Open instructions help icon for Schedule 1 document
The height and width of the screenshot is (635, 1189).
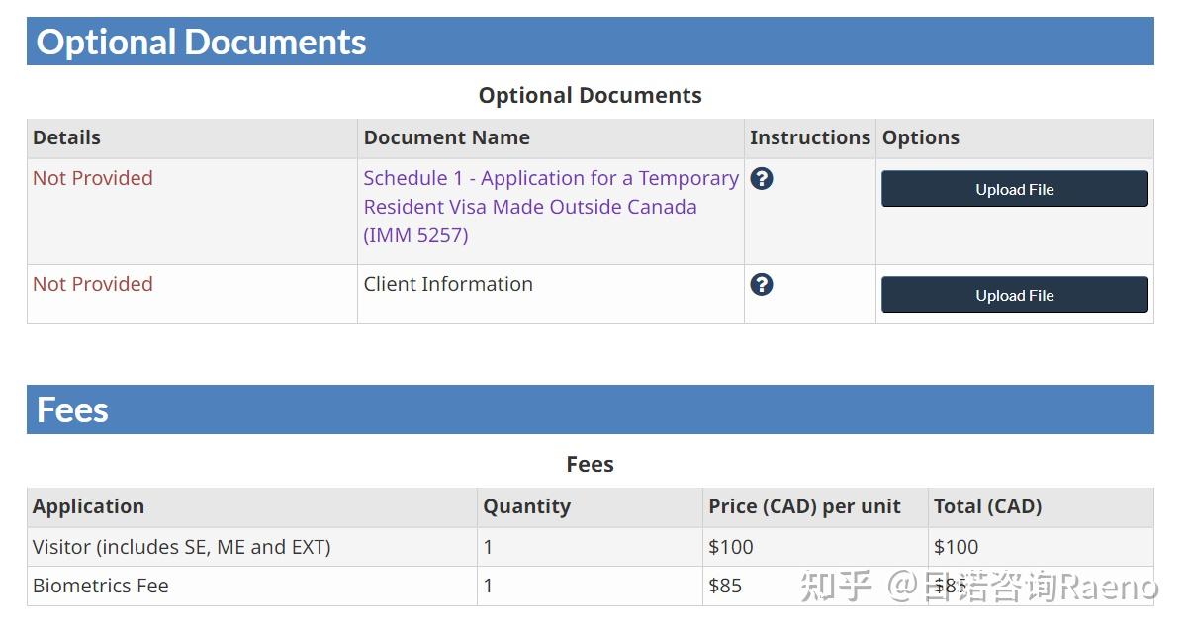click(761, 179)
